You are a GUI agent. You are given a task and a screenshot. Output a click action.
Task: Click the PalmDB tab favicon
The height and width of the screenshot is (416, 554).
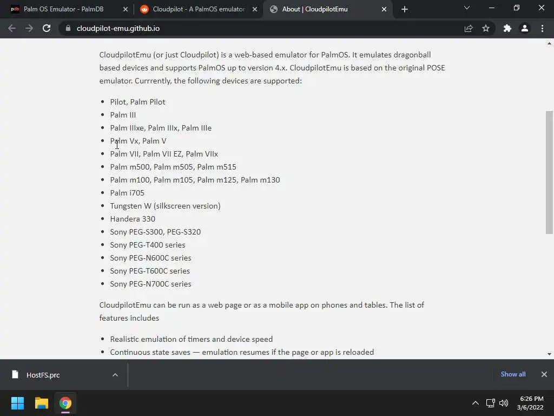pos(15,9)
